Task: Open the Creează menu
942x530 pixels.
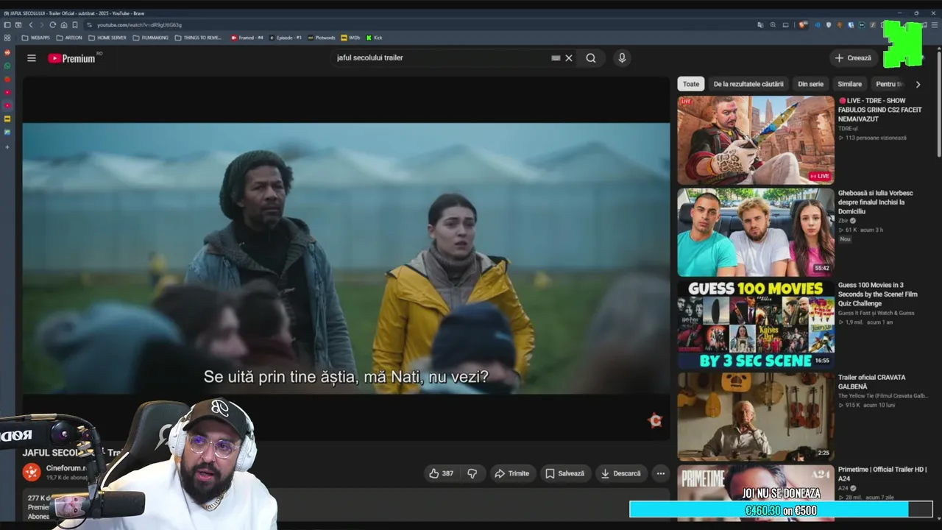Action: click(853, 58)
